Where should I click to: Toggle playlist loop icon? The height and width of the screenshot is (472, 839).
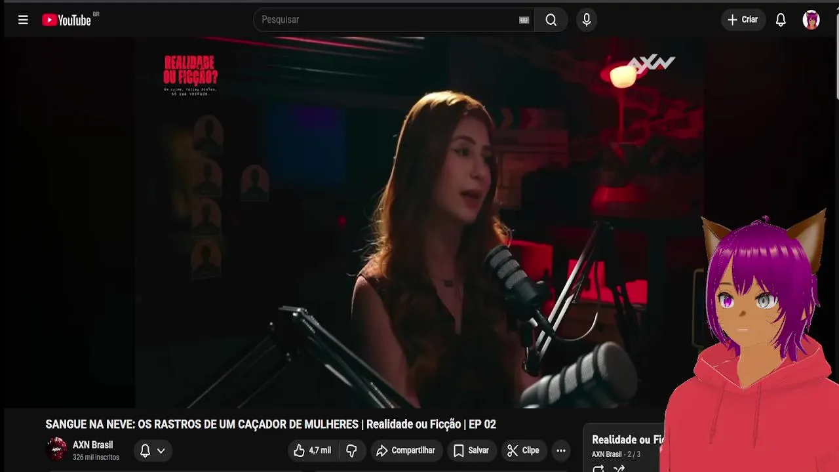pyautogui.click(x=598, y=469)
